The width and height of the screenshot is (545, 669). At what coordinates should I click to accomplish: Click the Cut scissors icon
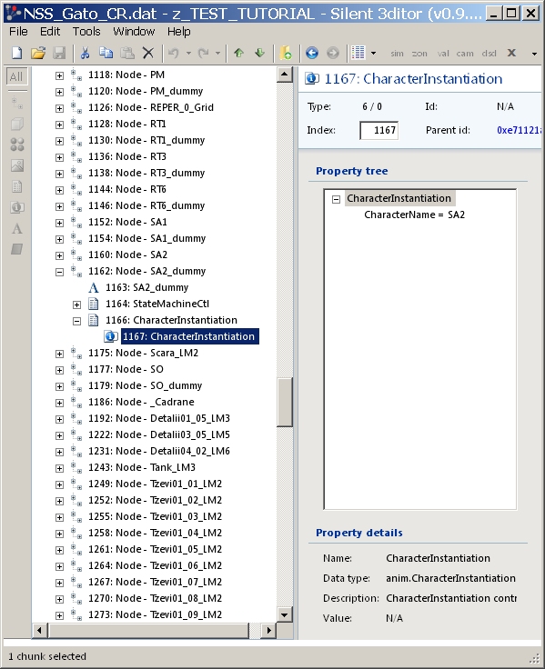(85, 53)
